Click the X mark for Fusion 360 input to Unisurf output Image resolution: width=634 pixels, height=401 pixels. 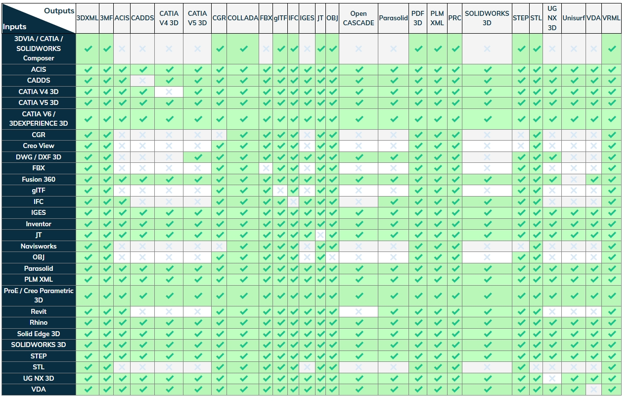coord(574,179)
